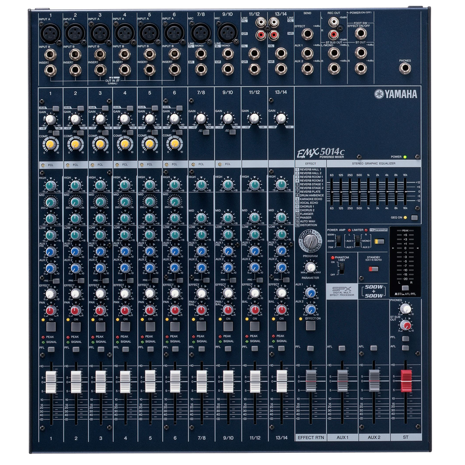The image size is (465, 465).
Task: Click the channel 1 blue AUX 1 knob
Action: click(51, 252)
